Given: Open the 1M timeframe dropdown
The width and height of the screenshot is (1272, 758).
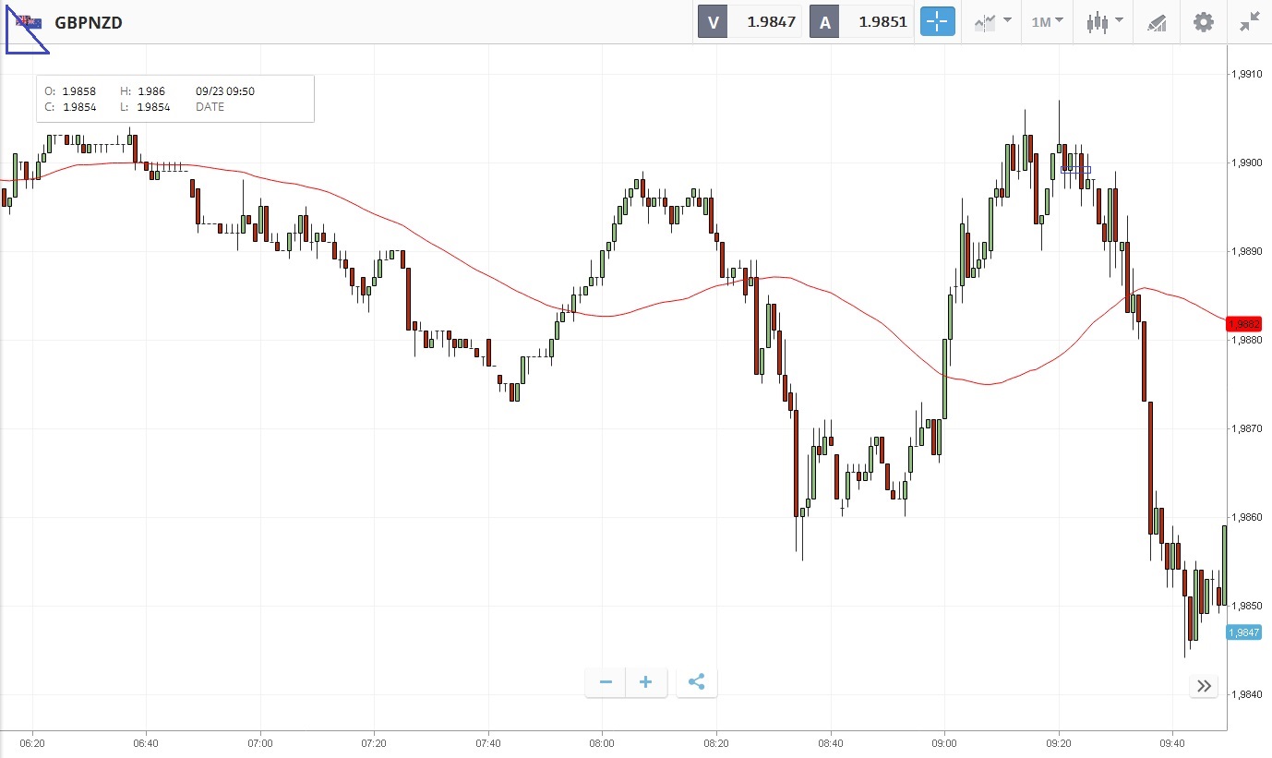Looking at the screenshot, I should pos(1047,22).
